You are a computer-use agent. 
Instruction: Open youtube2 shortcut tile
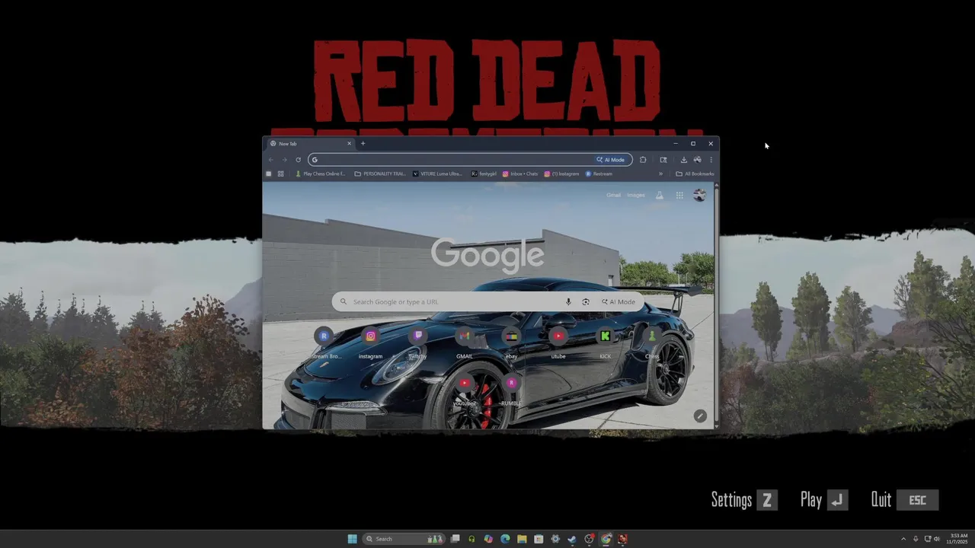click(x=465, y=390)
